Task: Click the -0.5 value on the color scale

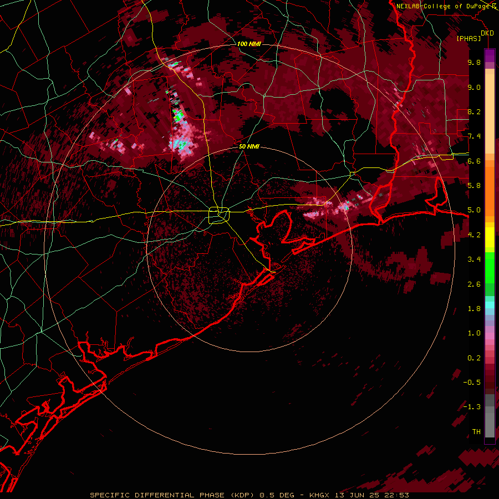Action: 472,383
